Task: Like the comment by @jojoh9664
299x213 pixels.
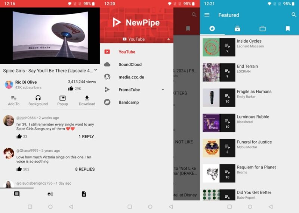Action: click(19, 136)
